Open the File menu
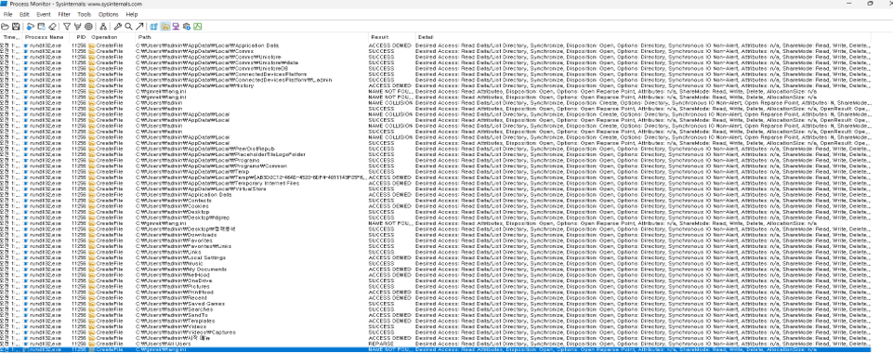Image resolution: width=893 pixels, height=353 pixels. coord(8,14)
